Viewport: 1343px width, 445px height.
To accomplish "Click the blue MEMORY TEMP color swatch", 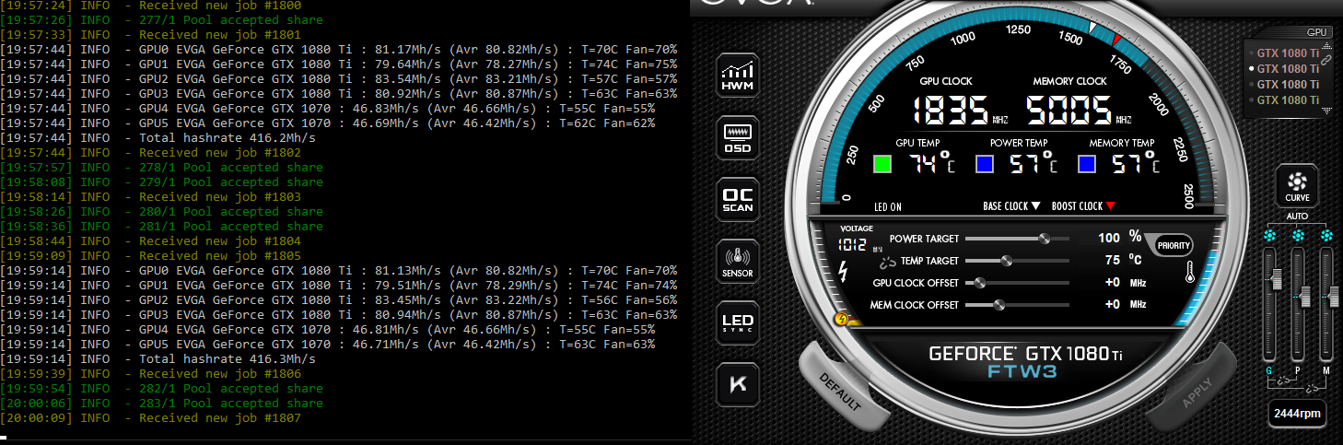I will (1087, 164).
